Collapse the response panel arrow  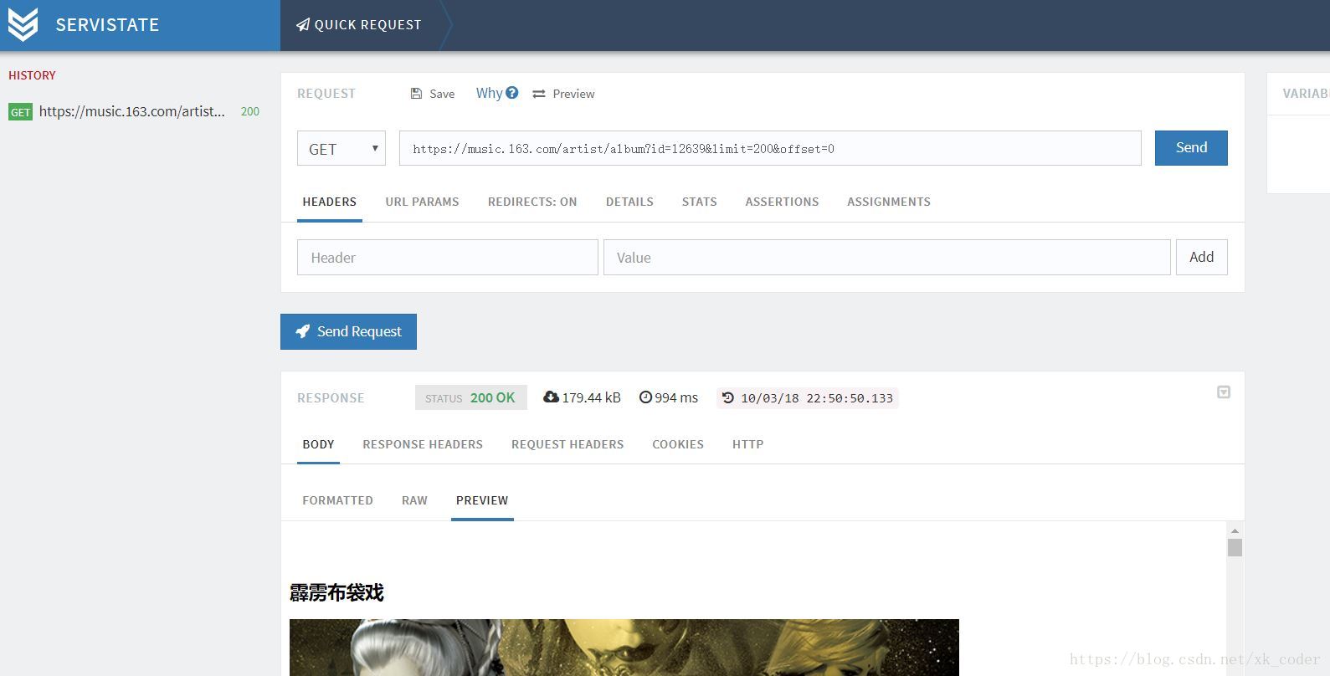[x=1224, y=392]
